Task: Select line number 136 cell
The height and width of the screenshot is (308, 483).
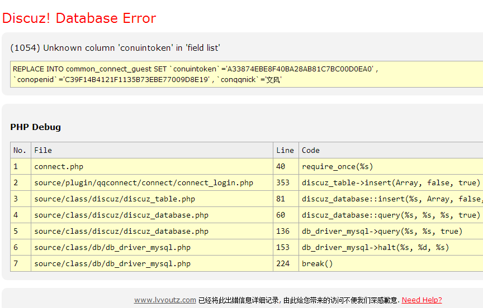Action: 286,231
